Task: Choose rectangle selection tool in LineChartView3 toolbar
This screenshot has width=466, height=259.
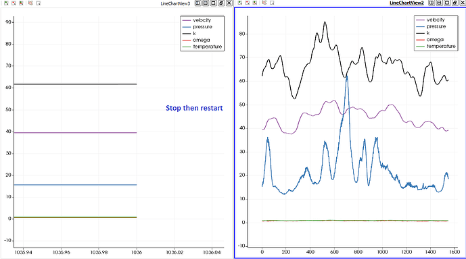Action: 38,3
